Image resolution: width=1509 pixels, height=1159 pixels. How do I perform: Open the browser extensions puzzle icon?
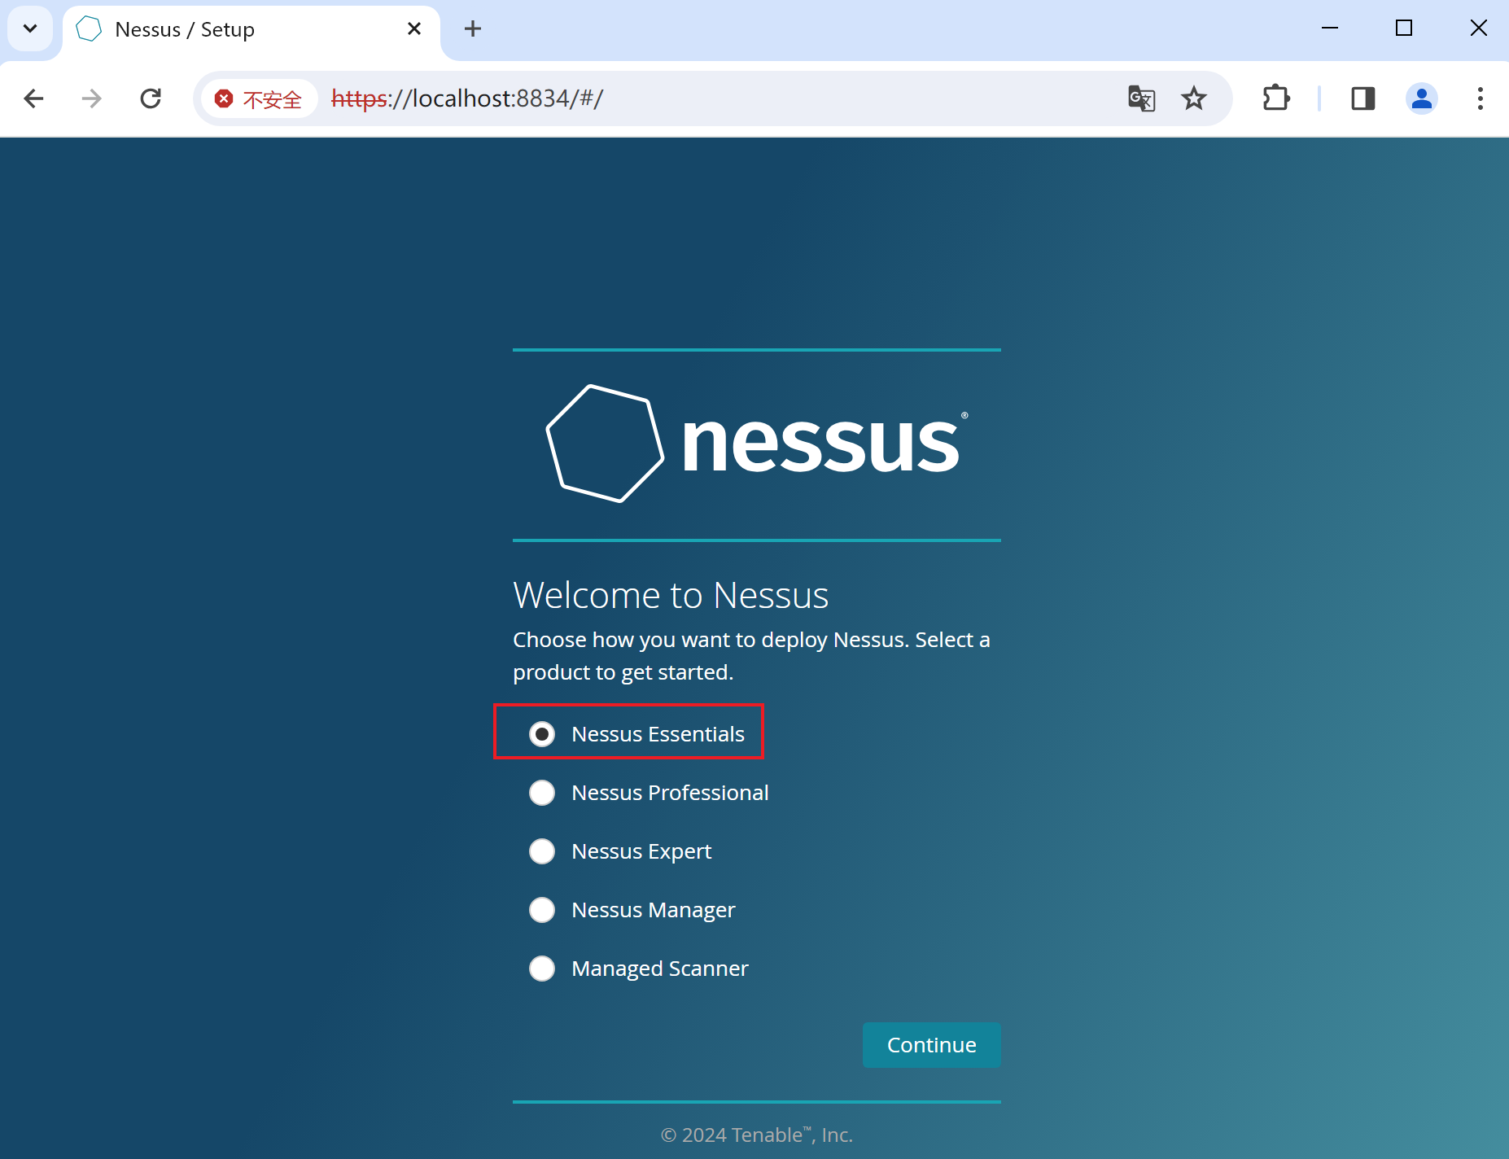pos(1275,98)
